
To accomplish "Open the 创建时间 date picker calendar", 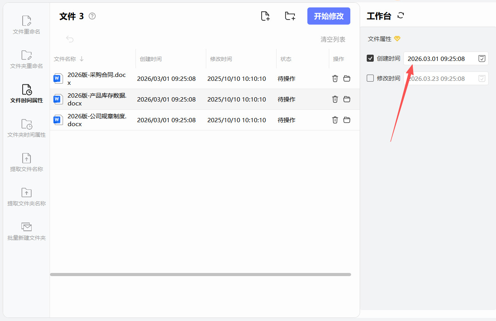I will (x=482, y=59).
